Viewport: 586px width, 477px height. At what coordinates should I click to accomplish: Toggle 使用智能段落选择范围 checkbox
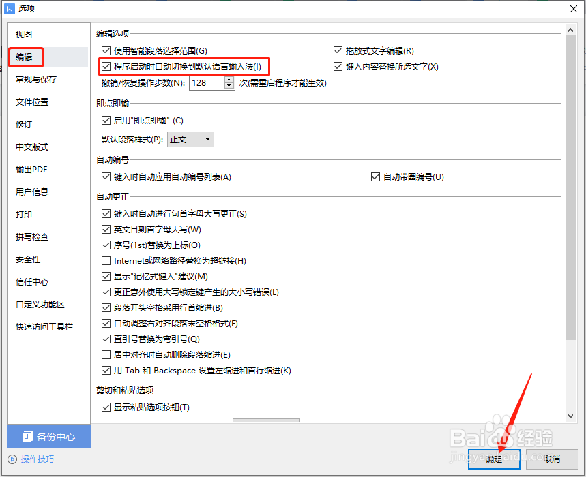point(106,50)
